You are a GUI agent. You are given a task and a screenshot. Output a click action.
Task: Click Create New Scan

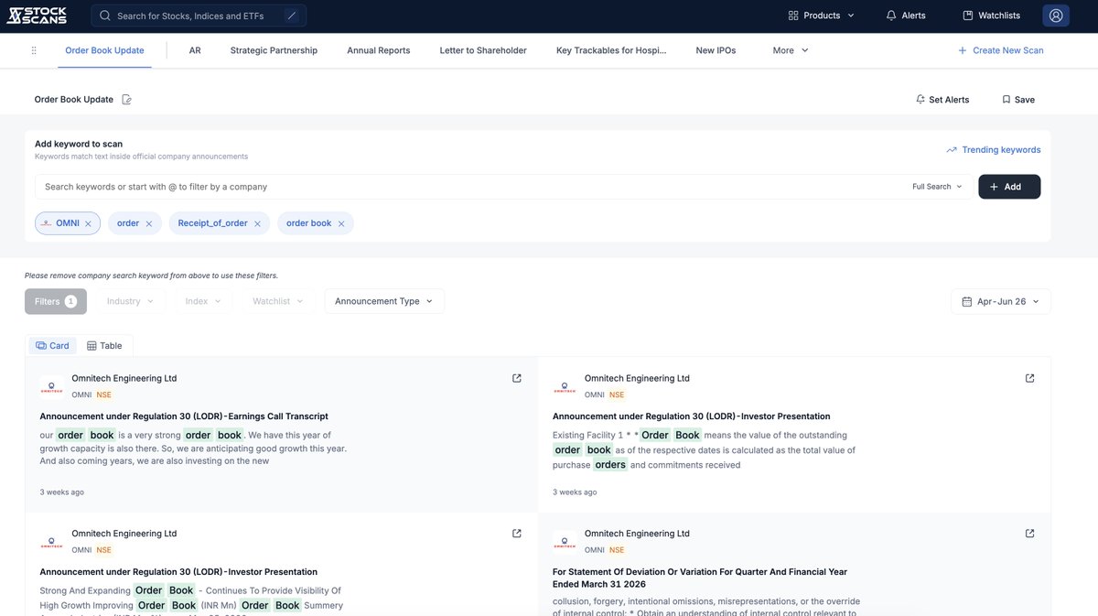pos(1000,50)
